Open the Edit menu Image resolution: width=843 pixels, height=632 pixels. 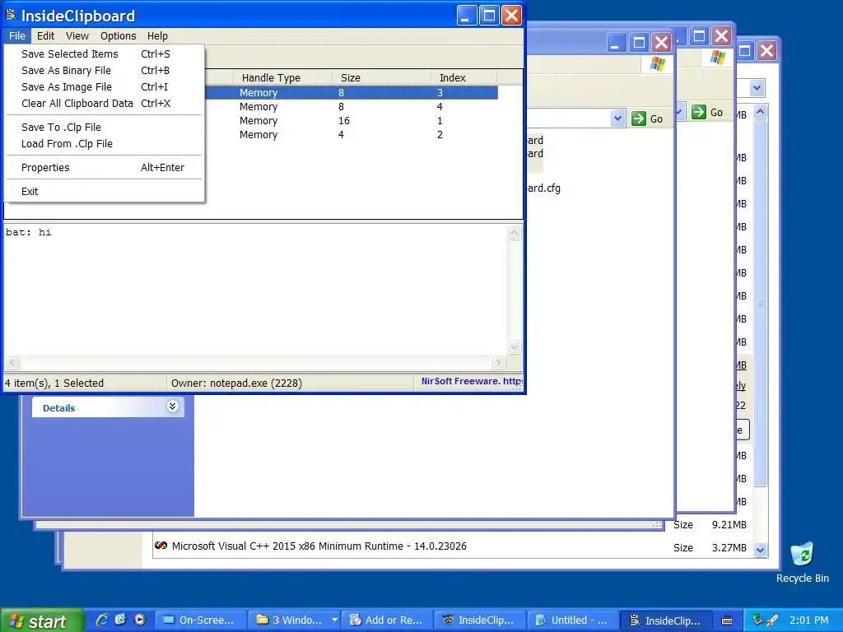[x=46, y=36]
